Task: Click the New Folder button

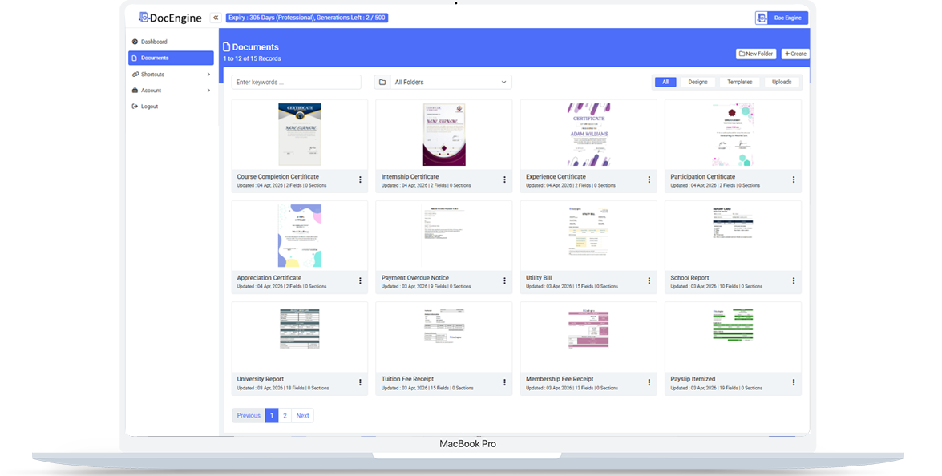Action: 755,54
